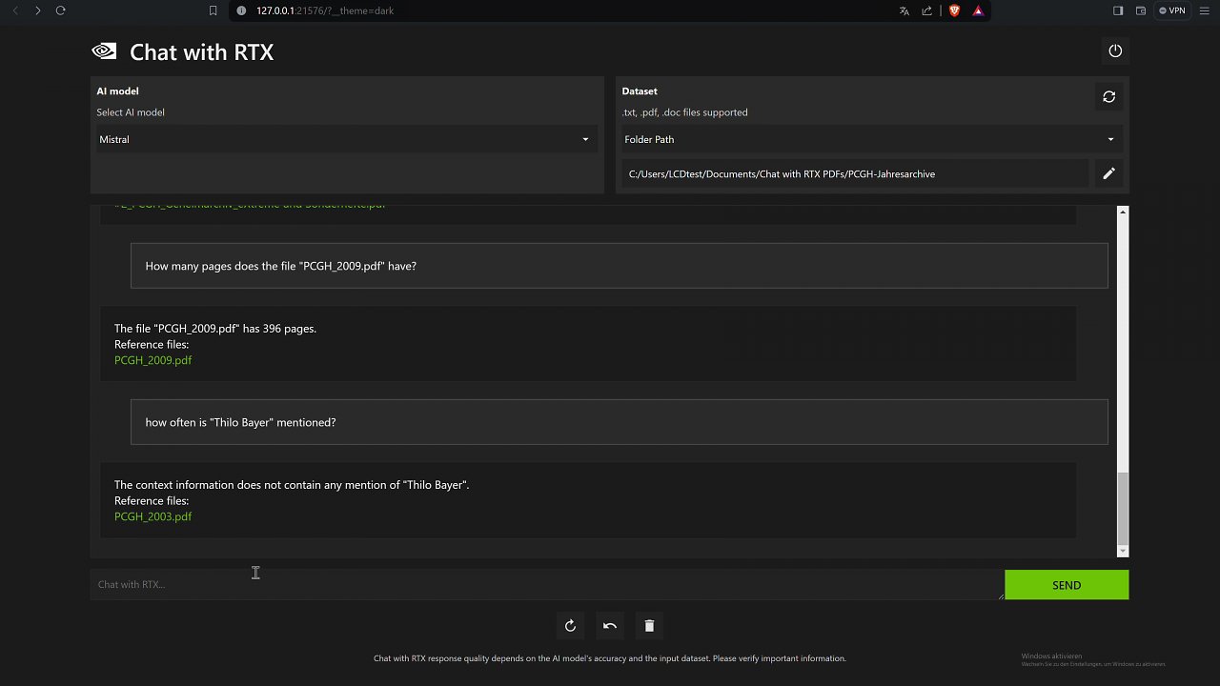Open the Mistral AI model dropdown
This screenshot has width=1220, height=686.
345,139
